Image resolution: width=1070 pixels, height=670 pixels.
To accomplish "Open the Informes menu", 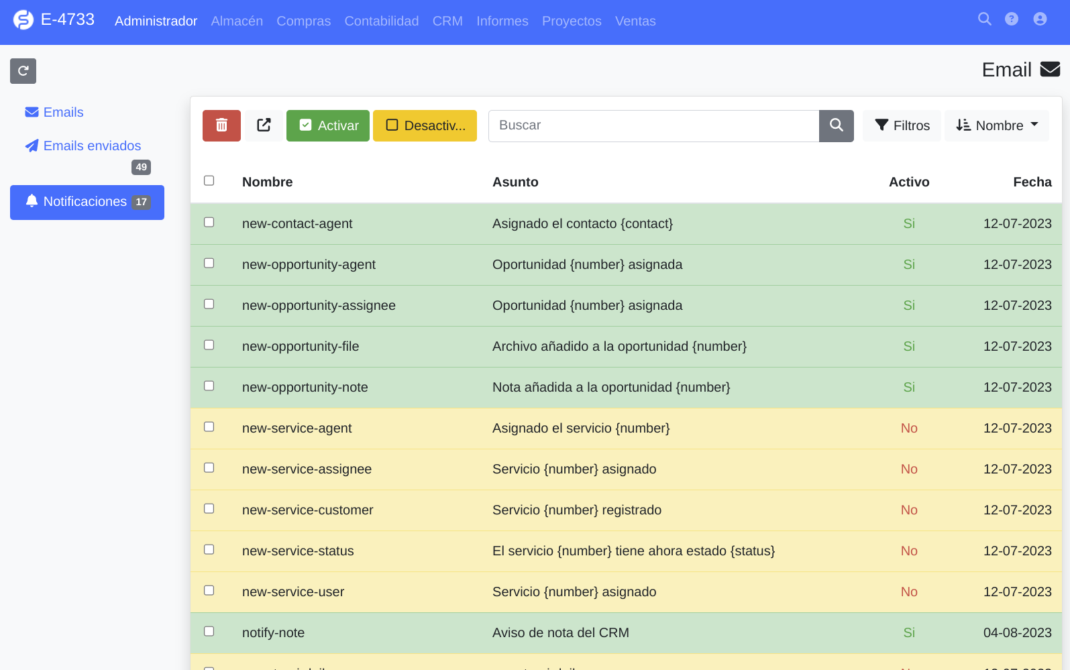I will pyautogui.click(x=502, y=21).
